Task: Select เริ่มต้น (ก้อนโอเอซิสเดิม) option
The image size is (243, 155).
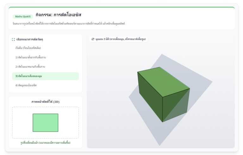Action: pyautogui.click(x=46, y=48)
